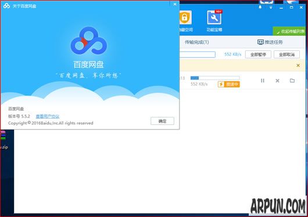Viewport: 308px width, 217px height.
Task: Click the Baidu cloud logo in dialog title
Action: click(6, 6)
